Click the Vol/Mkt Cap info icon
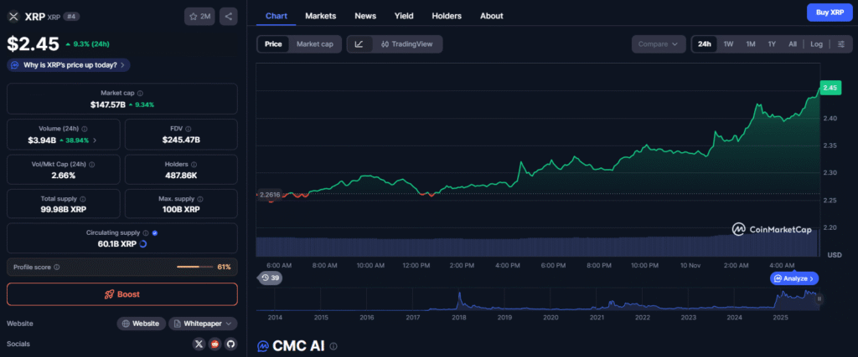The height and width of the screenshot is (357, 858). click(92, 165)
